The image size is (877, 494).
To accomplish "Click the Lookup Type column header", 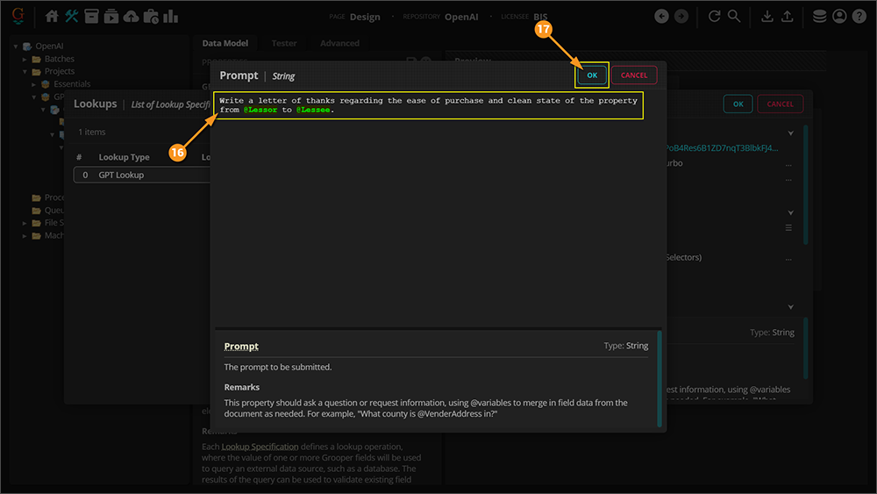I will (124, 157).
